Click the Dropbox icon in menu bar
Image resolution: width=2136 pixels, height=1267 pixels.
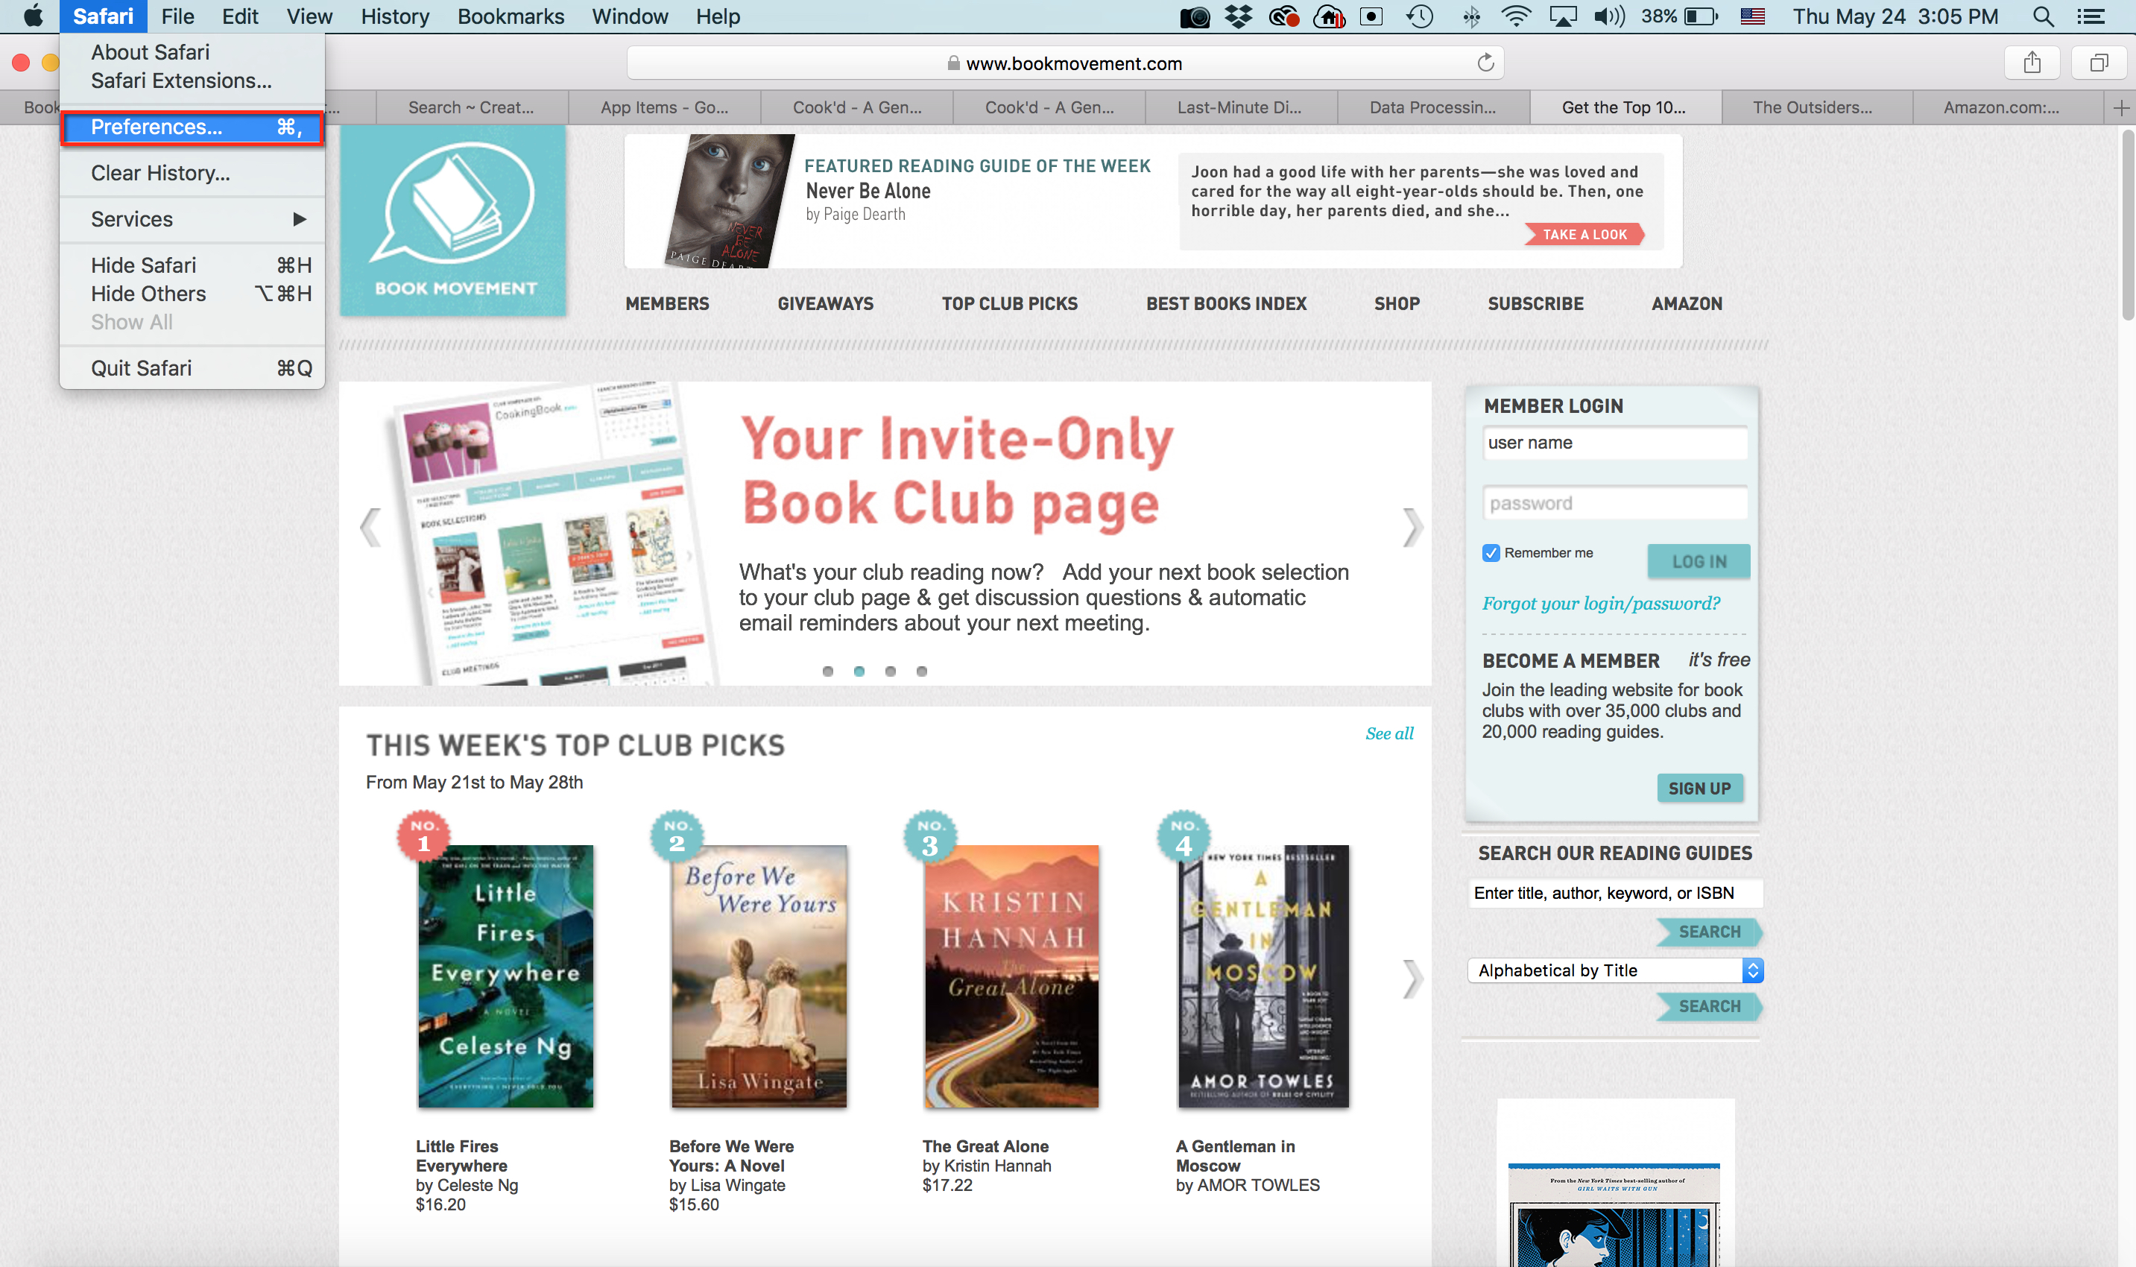click(1238, 16)
